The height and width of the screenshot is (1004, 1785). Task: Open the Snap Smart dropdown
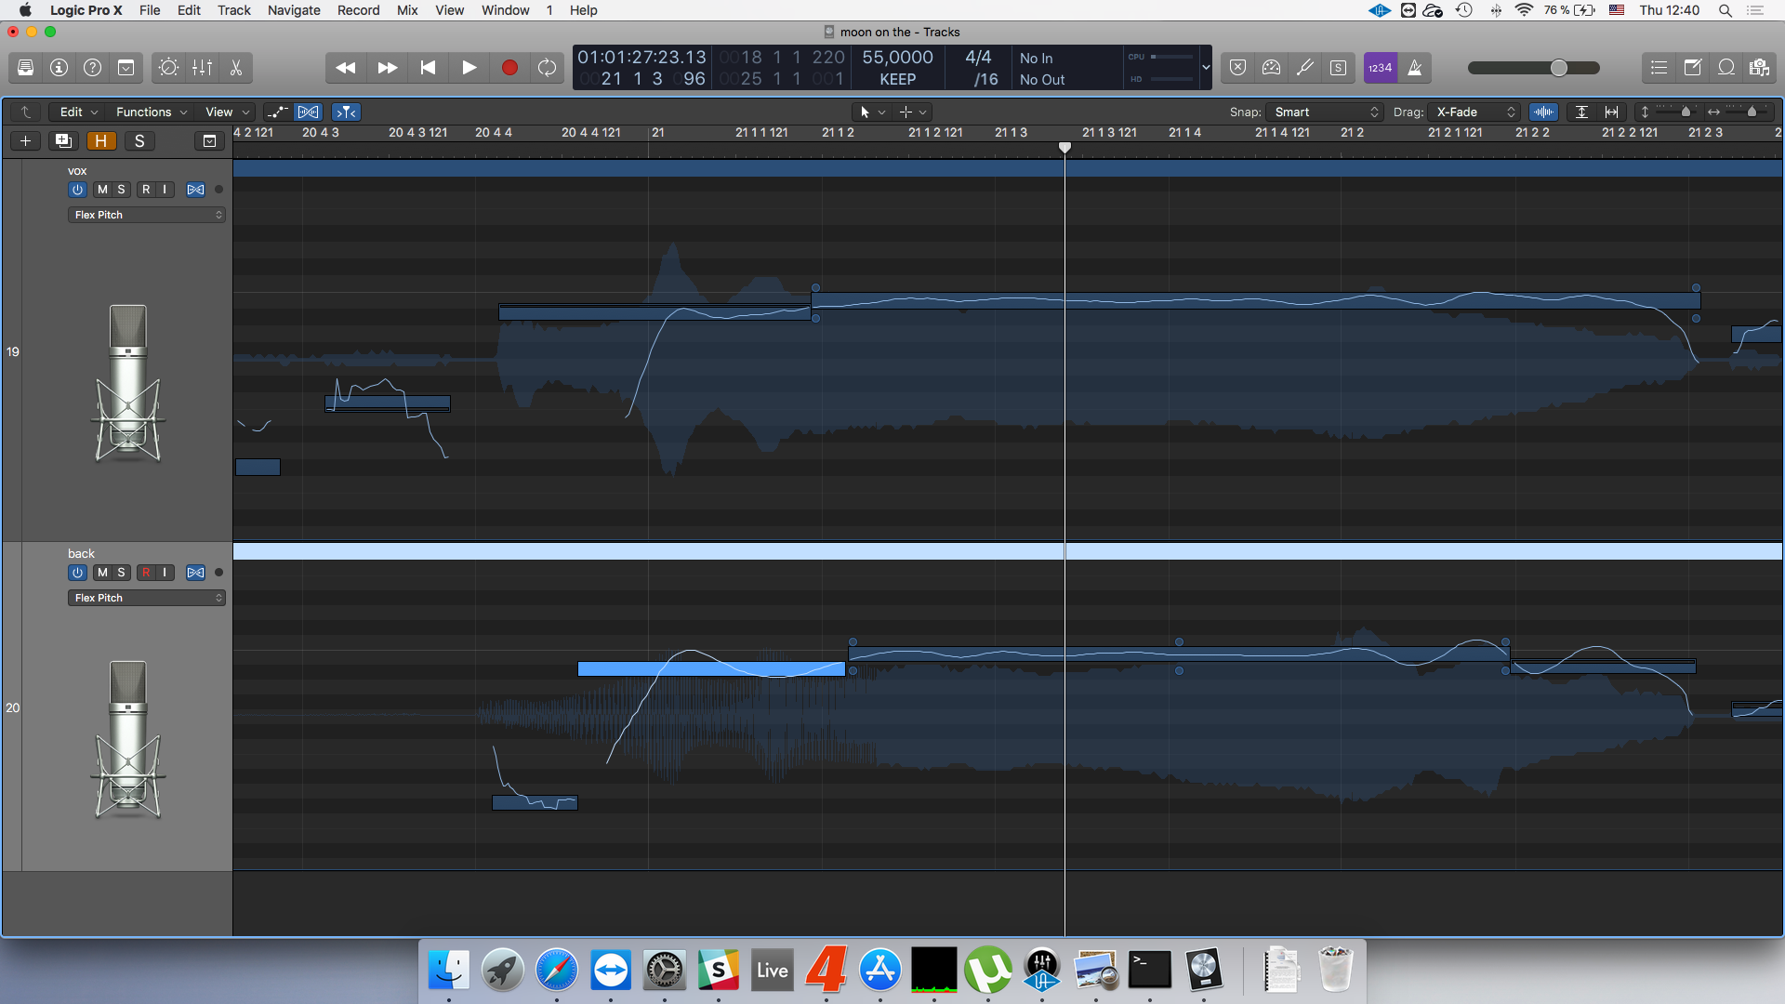pos(1325,112)
